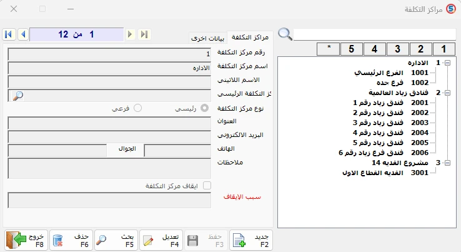461x252 pixels.
Task: Select tree item 2 فنادق زياد العالمية
Action: (x=404, y=93)
